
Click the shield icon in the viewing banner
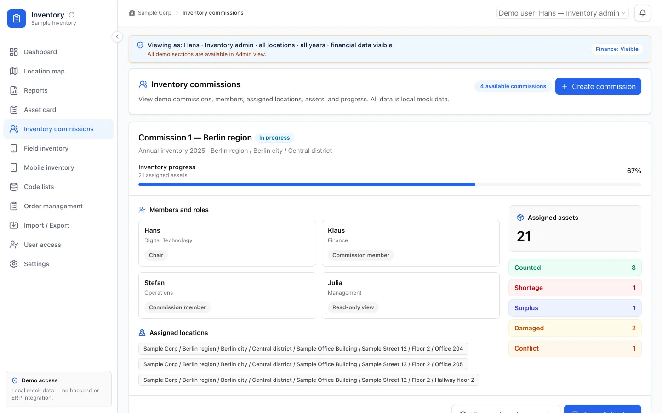coord(140,45)
